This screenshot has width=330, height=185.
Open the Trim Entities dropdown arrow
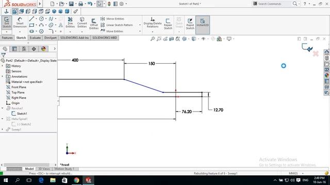pos(70,32)
